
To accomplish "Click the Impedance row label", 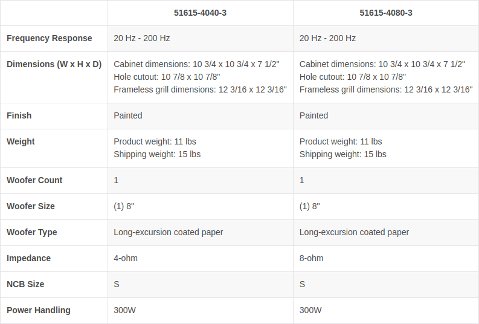I will (x=28, y=258).
